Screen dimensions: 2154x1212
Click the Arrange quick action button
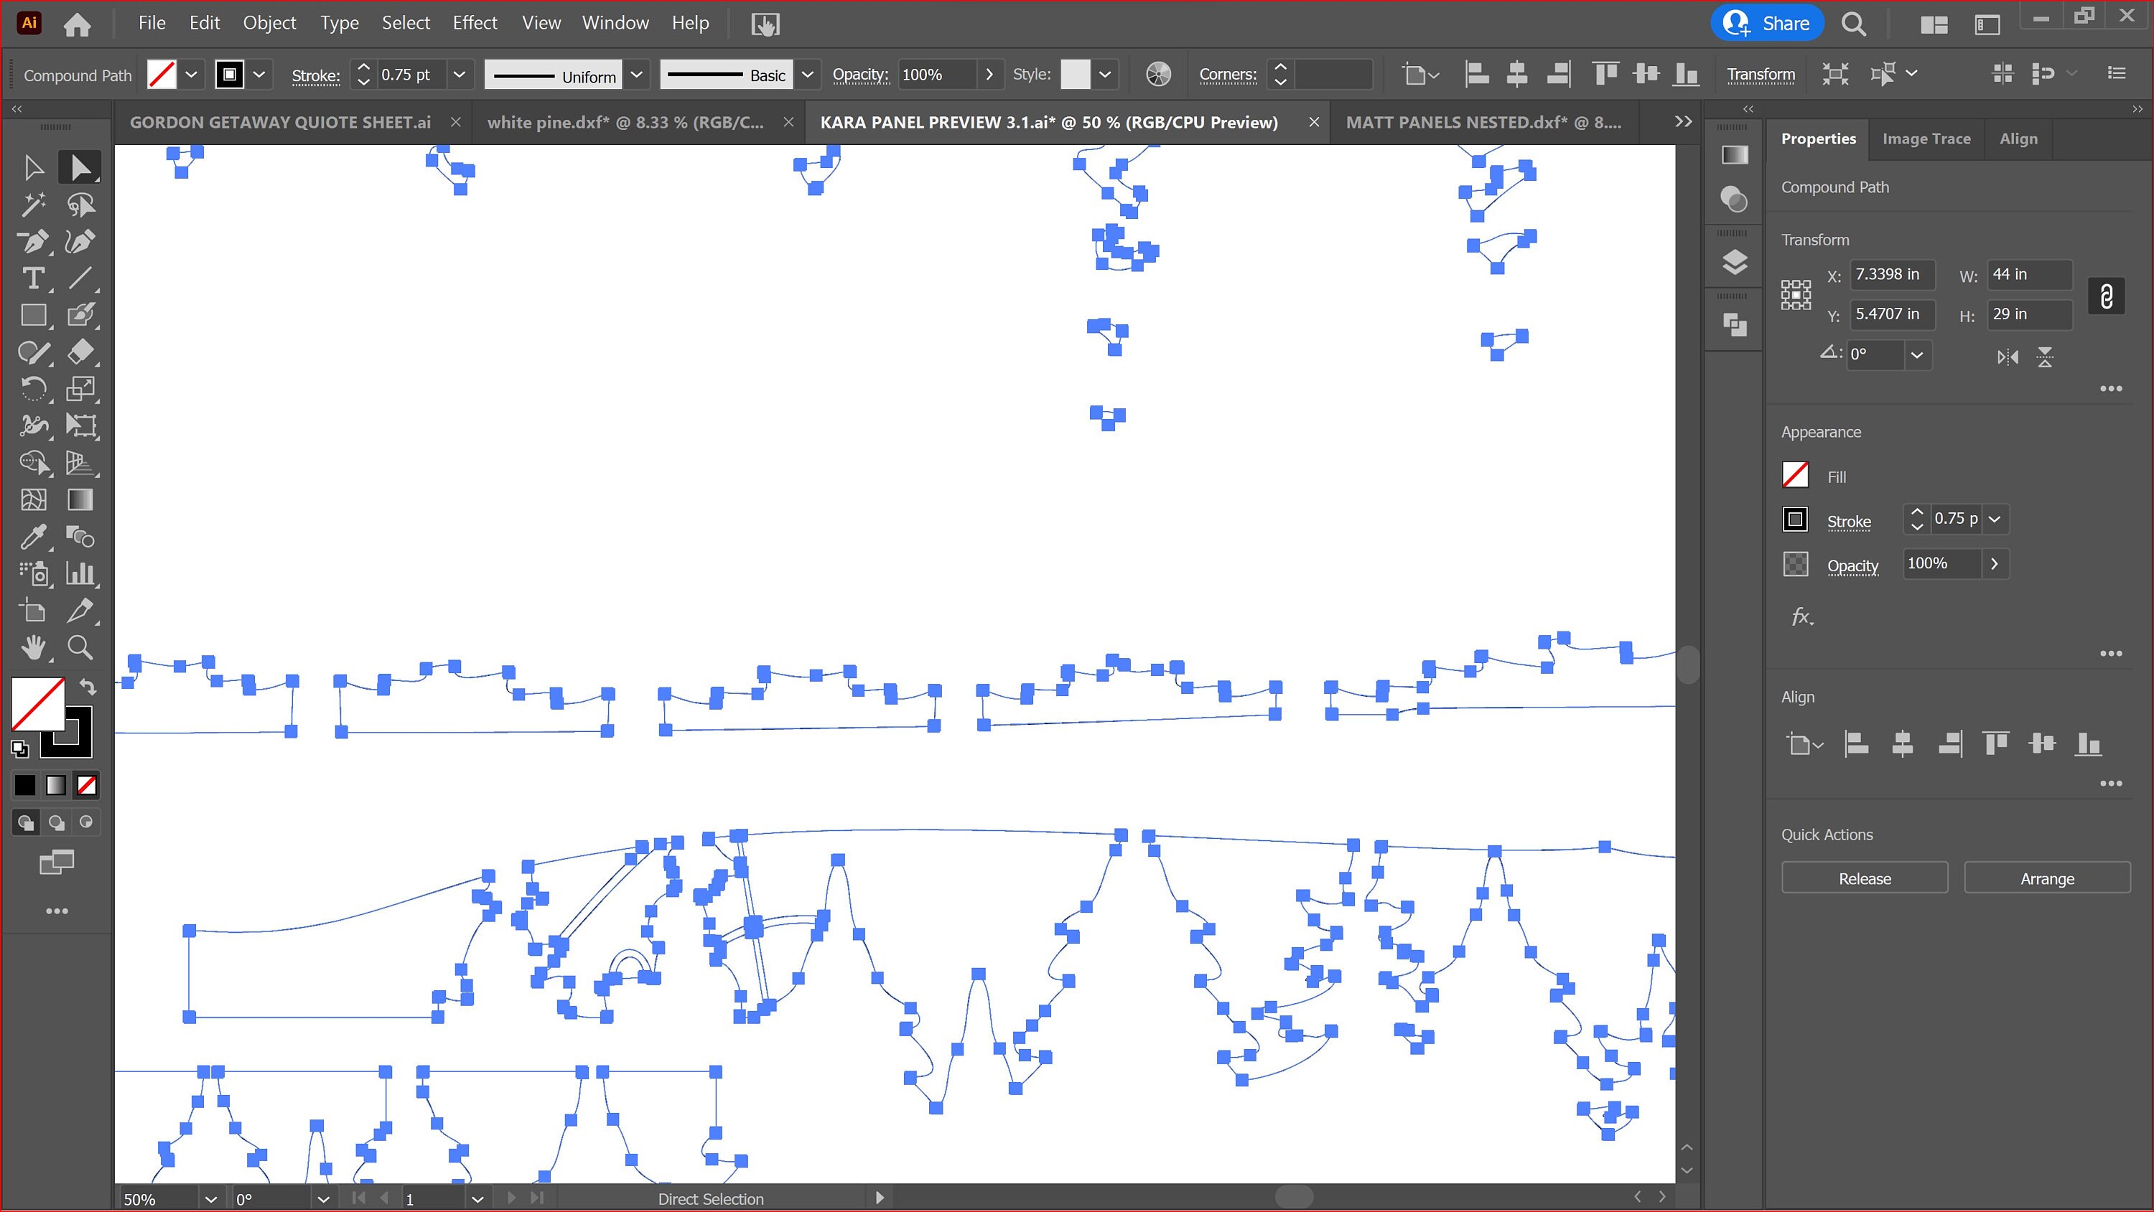[2046, 878]
